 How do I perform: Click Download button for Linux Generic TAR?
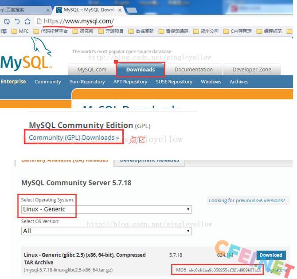click(271, 255)
